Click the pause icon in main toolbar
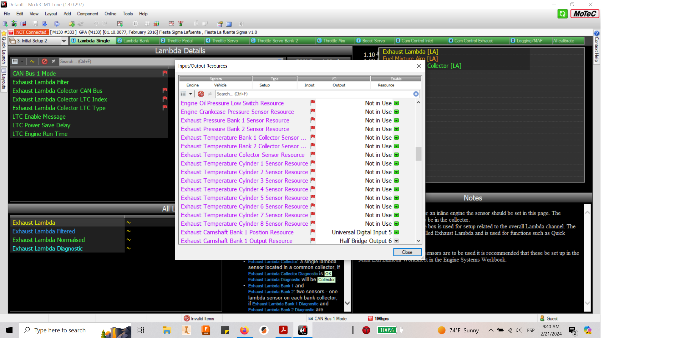The width and height of the screenshot is (690, 338). (x=135, y=24)
